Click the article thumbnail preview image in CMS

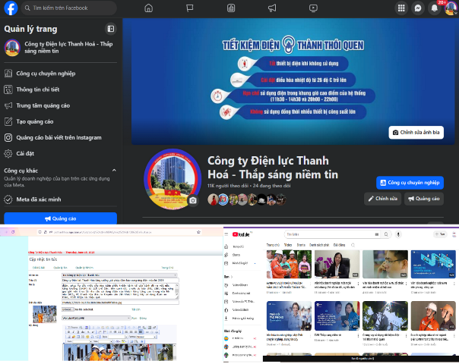pyautogui.click(x=45, y=314)
